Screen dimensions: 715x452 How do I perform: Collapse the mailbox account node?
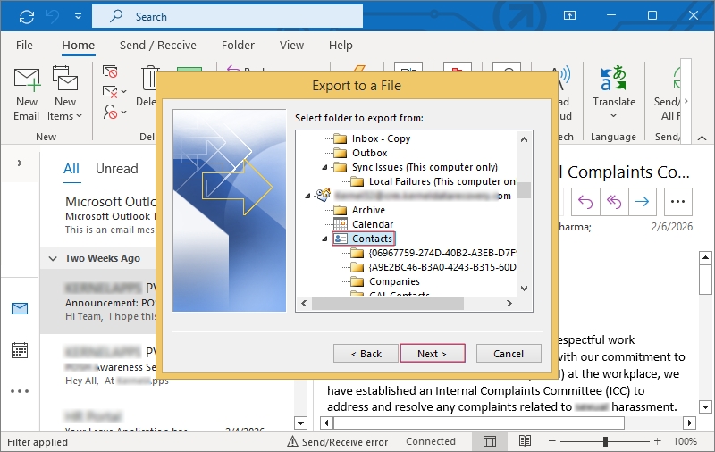[307, 196]
